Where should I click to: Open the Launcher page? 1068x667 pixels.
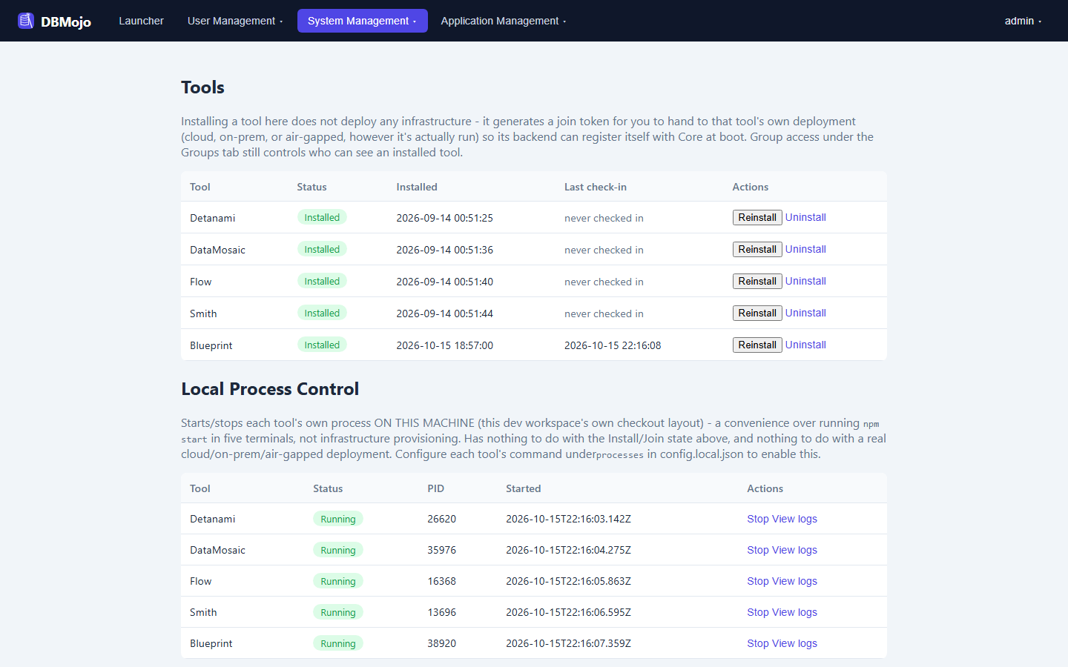pyautogui.click(x=141, y=21)
